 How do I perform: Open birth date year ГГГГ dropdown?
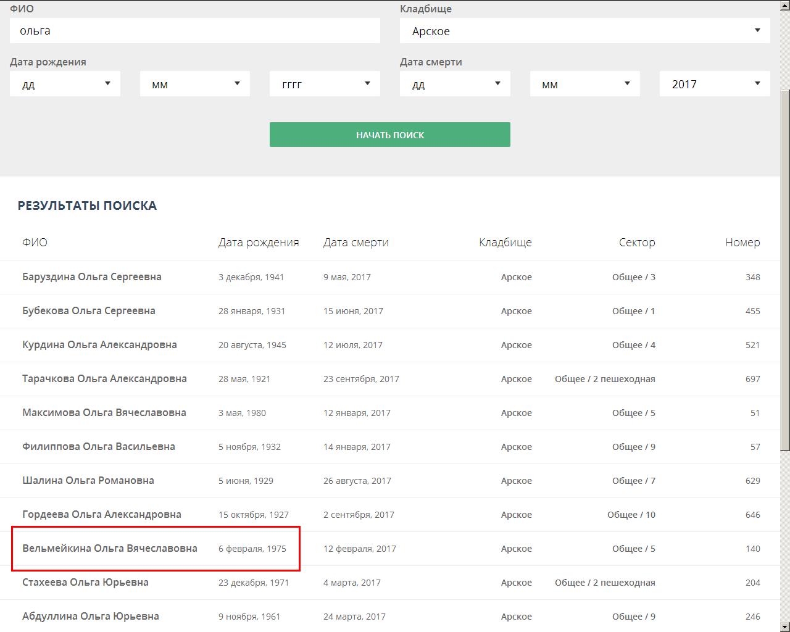click(x=325, y=84)
